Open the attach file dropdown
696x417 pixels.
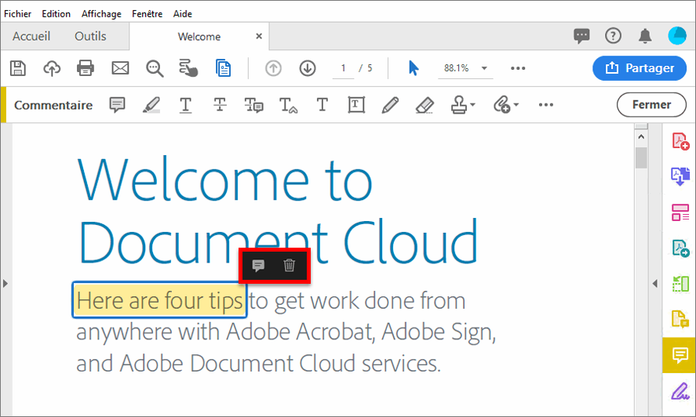pyautogui.click(x=516, y=106)
